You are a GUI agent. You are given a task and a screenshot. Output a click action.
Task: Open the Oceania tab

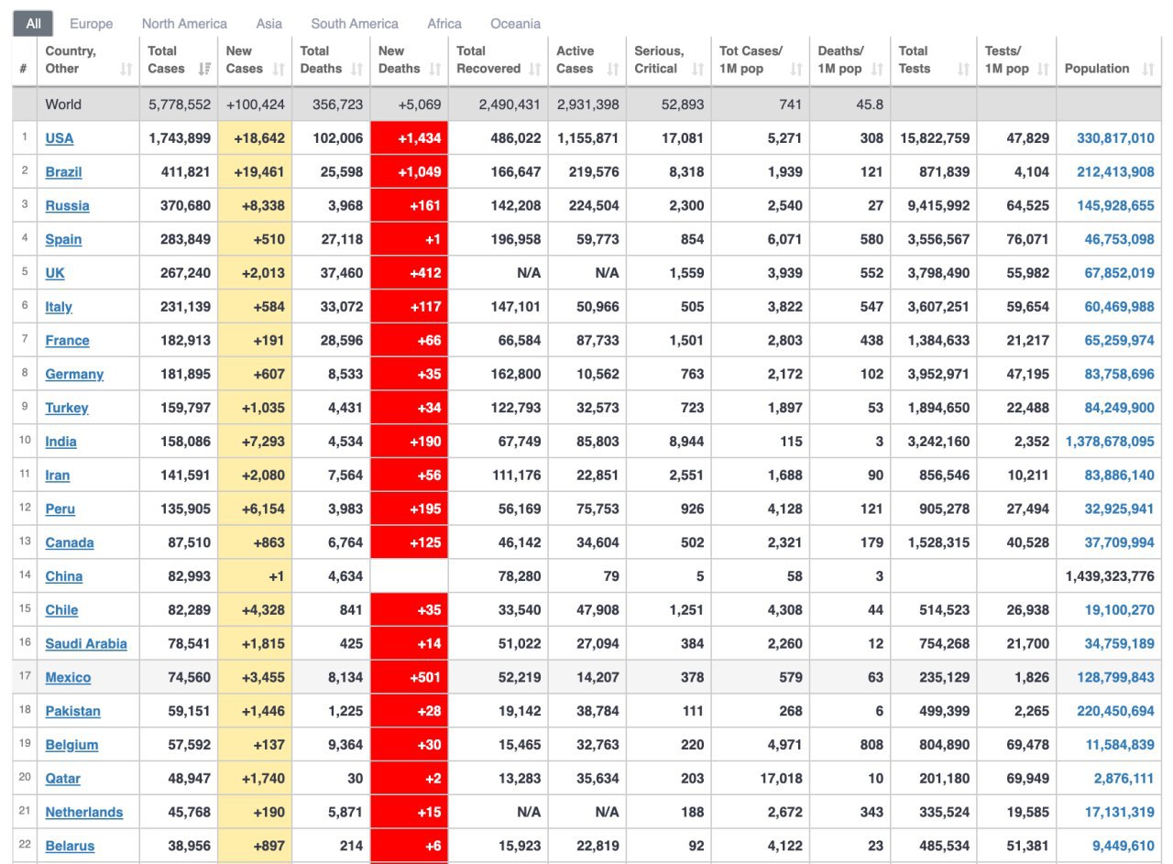coord(515,24)
